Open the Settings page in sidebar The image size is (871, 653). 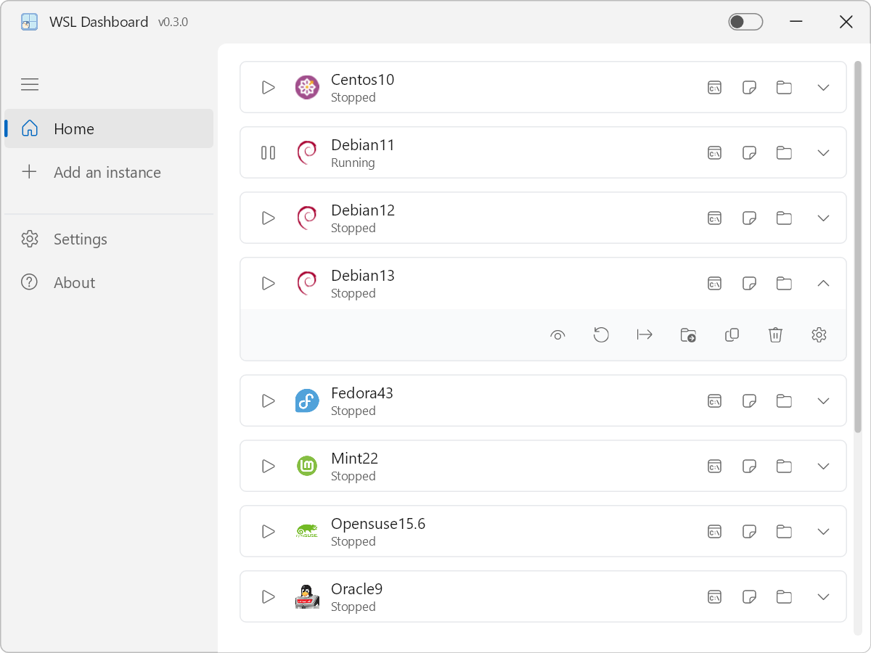[x=80, y=239]
